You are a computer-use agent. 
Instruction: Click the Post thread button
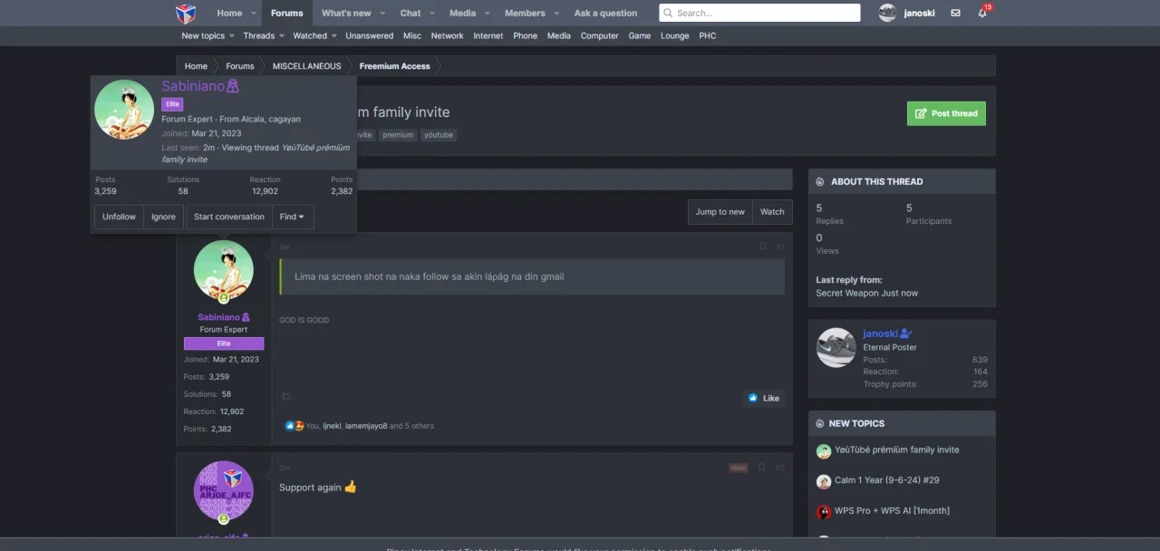click(x=946, y=113)
